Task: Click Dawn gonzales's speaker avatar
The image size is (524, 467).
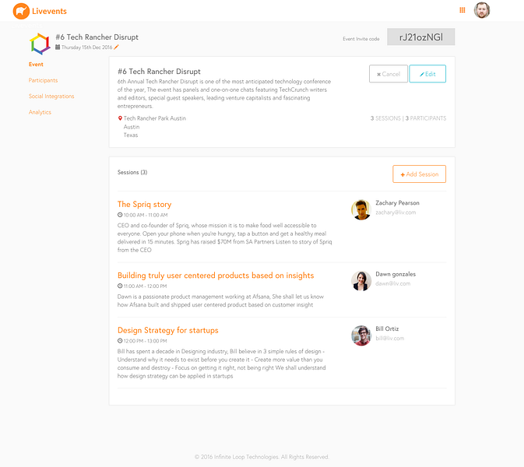Action: click(x=361, y=281)
